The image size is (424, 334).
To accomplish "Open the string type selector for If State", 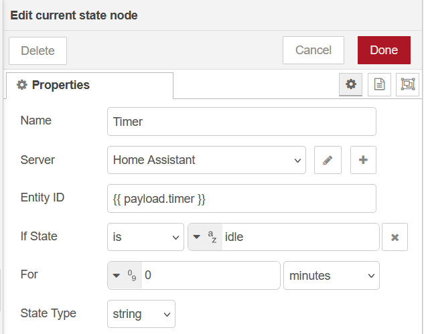I will coord(206,237).
